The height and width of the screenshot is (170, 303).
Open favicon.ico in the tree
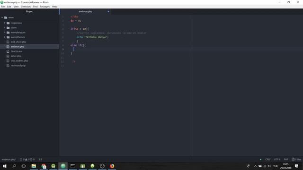(16, 51)
